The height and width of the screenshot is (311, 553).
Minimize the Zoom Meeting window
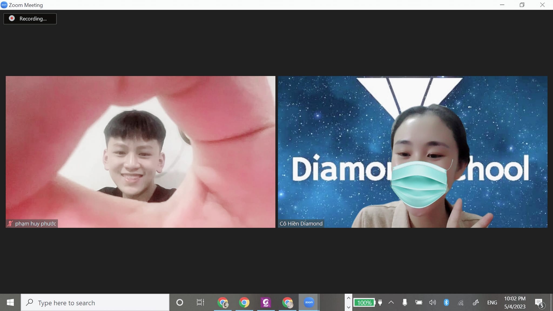point(502,5)
